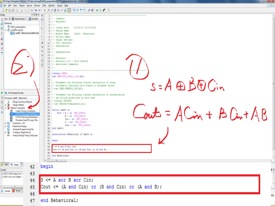Open settings with the wrench icon
Image resolution: width=275 pixels, height=206 pixels.
[x=89, y=10]
